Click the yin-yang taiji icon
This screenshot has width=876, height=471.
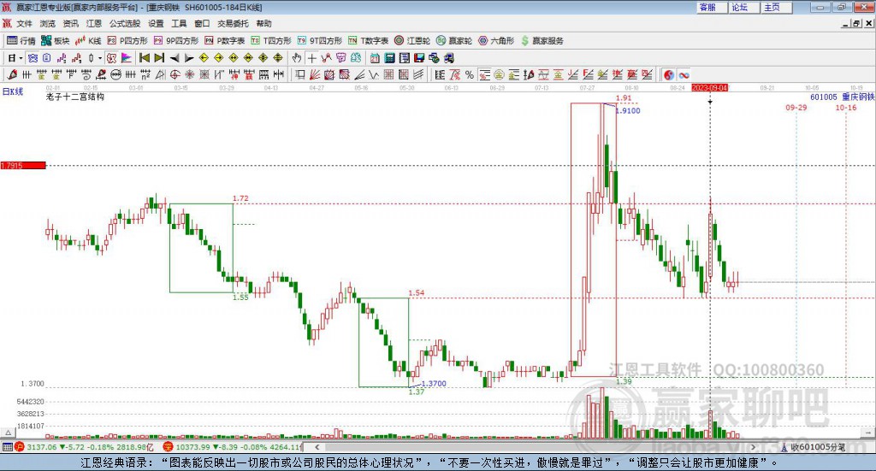pyautogui.click(x=669, y=74)
